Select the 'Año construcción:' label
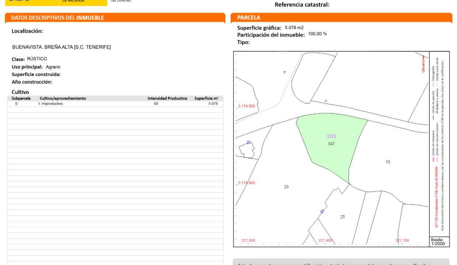457x265 pixels. pos(32,82)
